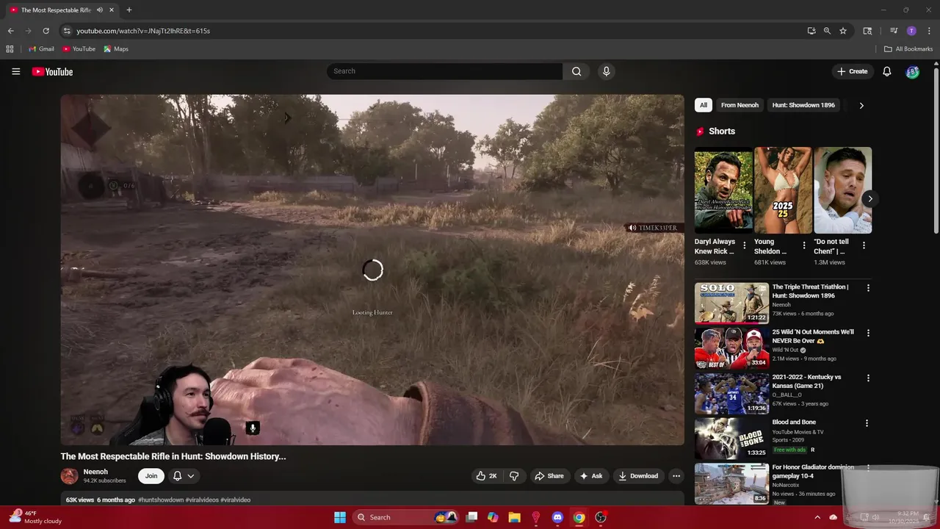Focus the YouTube search field

click(x=445, y=71)
